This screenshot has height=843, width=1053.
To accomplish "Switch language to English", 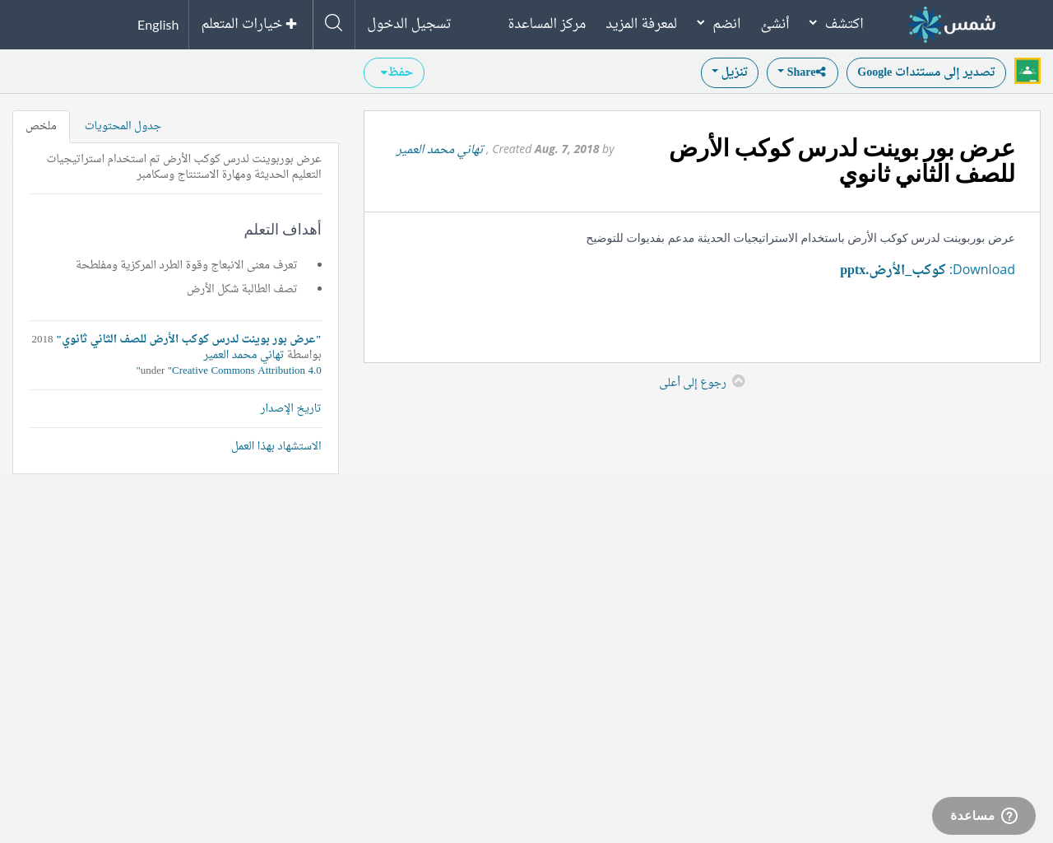I will point(158,25).
